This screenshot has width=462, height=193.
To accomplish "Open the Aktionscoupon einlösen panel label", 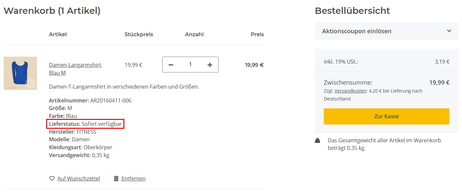I will [357, 31].
